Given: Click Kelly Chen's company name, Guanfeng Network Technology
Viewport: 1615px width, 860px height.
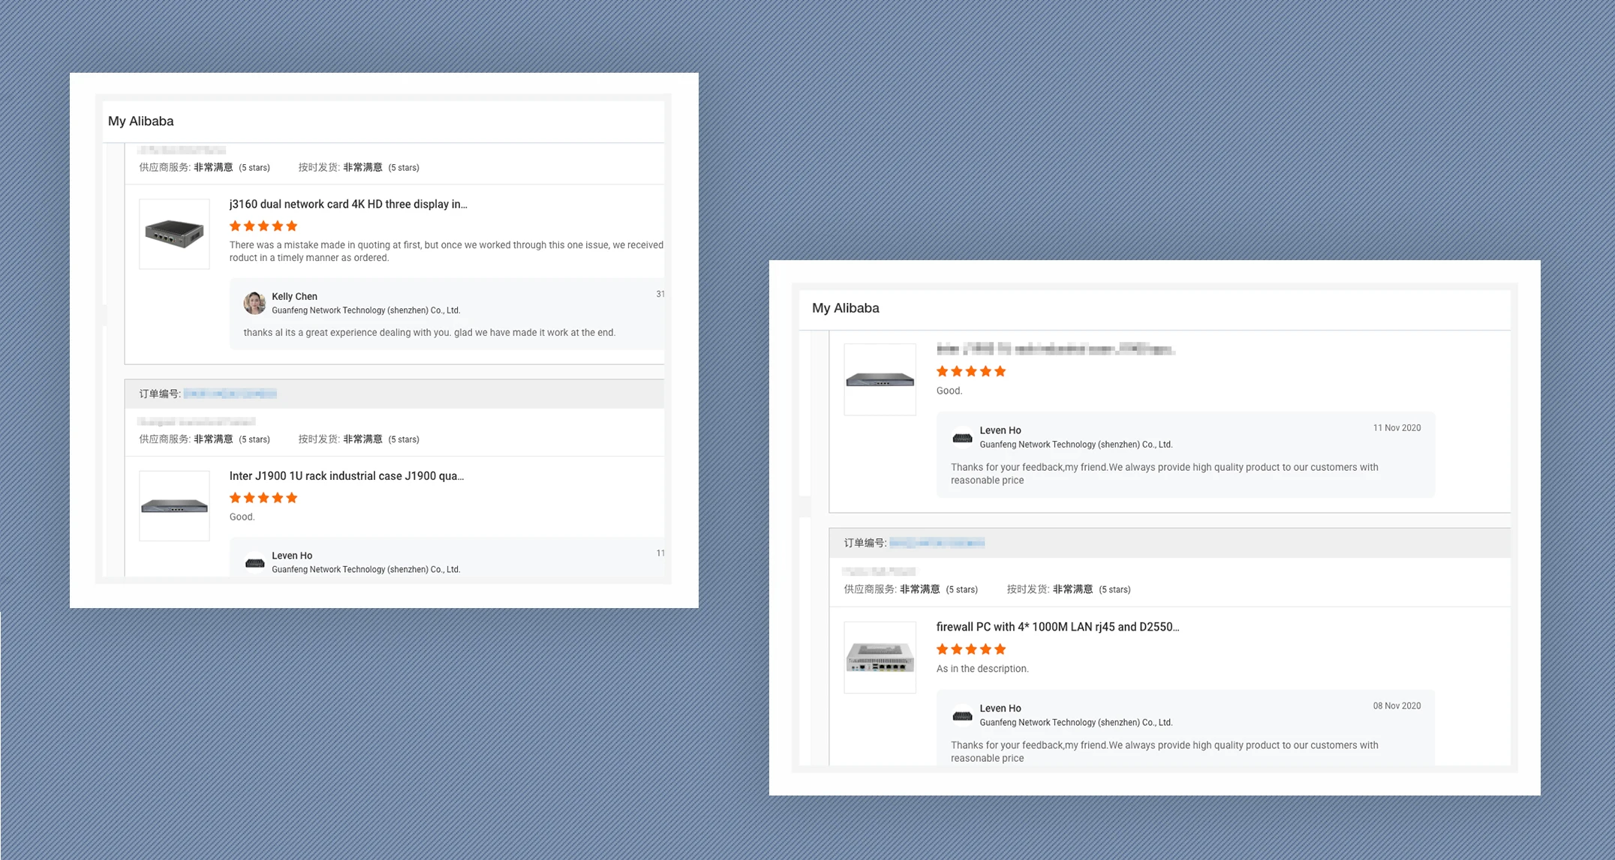Looking at the screenshot, I should pyautogui.click(x=365, y=310).
